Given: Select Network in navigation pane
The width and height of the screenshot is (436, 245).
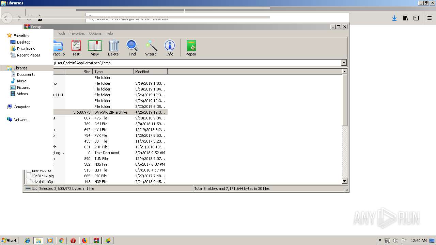Looking at the screenshot, I should 20,120.
